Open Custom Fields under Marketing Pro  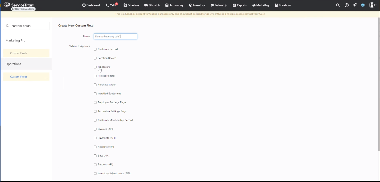26,53
